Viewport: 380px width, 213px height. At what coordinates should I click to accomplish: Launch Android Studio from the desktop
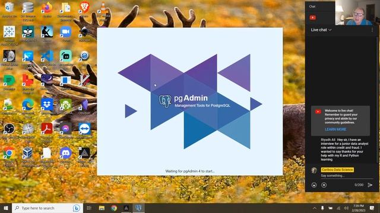click(x=66, y=105)
